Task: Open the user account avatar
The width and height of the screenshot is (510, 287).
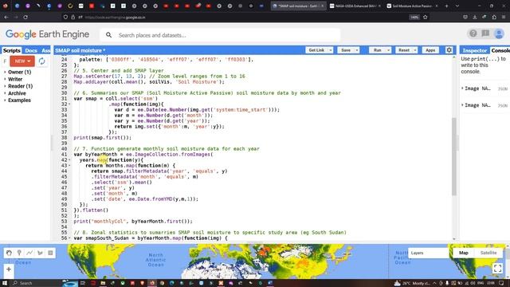Action: pos(499,33)
